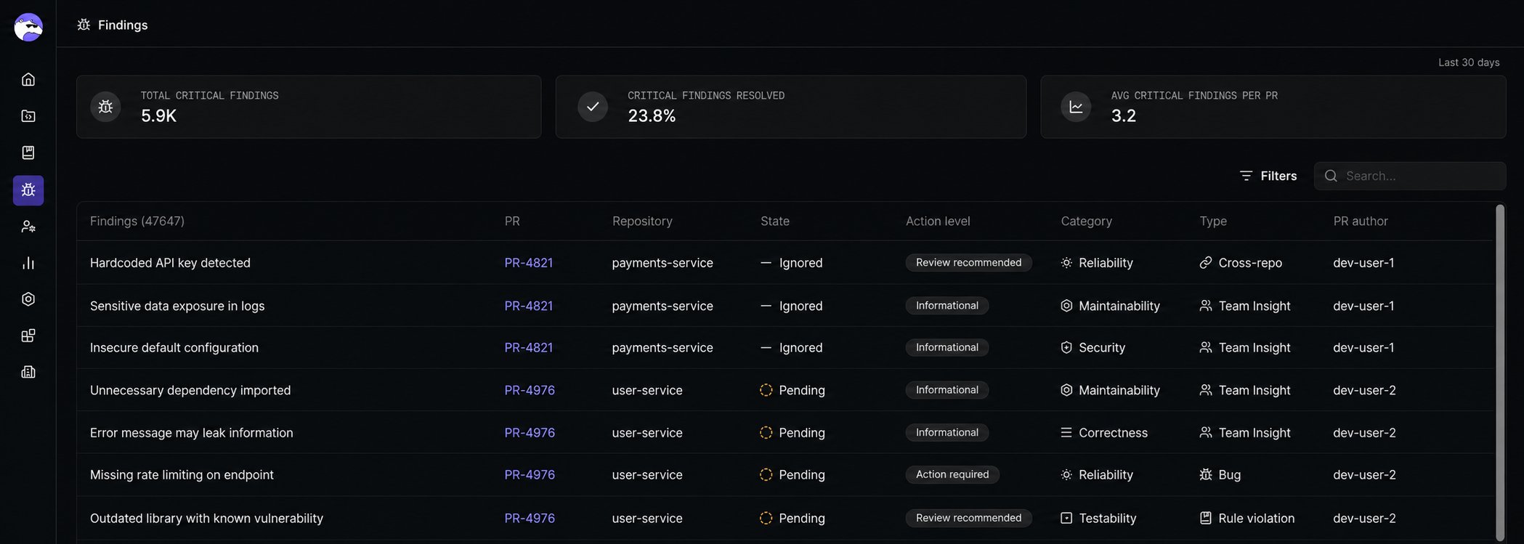Viewport: 1524px width, 544px height.
Task: Click Bug type icon in Missing rate limiting row
Action: pyautogui.click(x=1206, y=475)
